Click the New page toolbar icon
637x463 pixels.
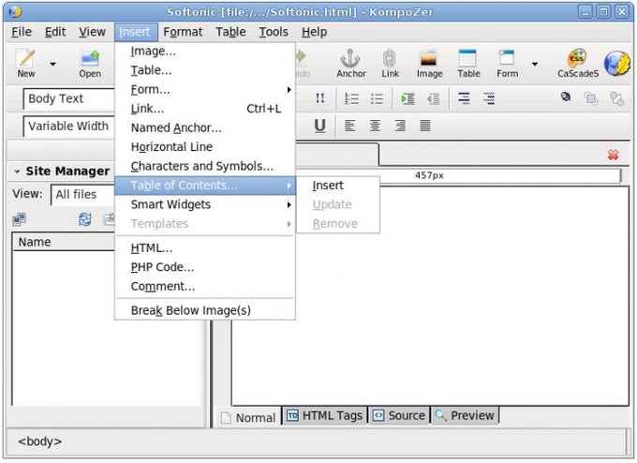[x=25, y=63]
